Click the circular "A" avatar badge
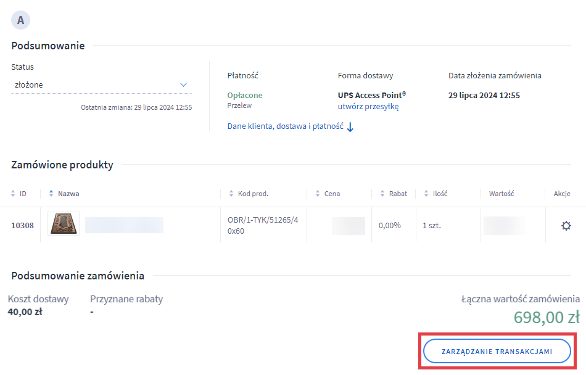 pyautogui.click(x=21, y=20)
